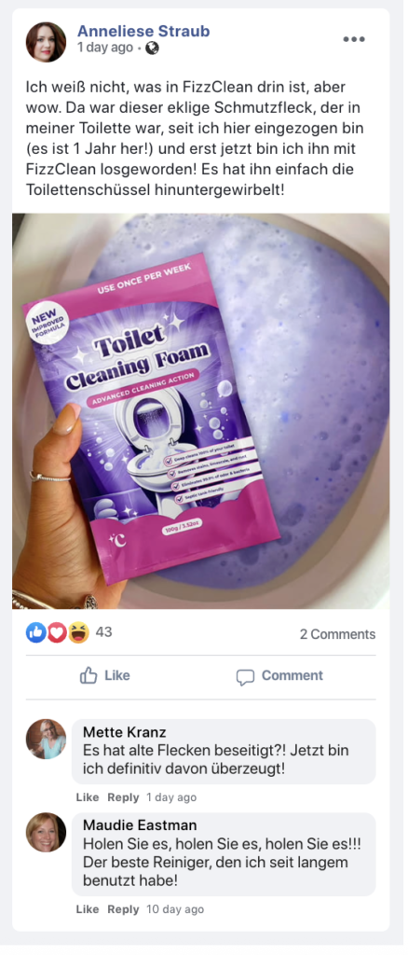Open the three-dots post options menu
This screenshot has width=408, height=955.
(354, 39)
